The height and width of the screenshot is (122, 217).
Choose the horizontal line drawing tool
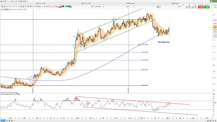tap(16, 6)
